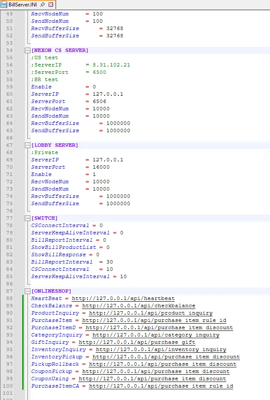270x400 pixels.
Task: Collapse the [SWITCH] section
Action: (x=27, y=218)
